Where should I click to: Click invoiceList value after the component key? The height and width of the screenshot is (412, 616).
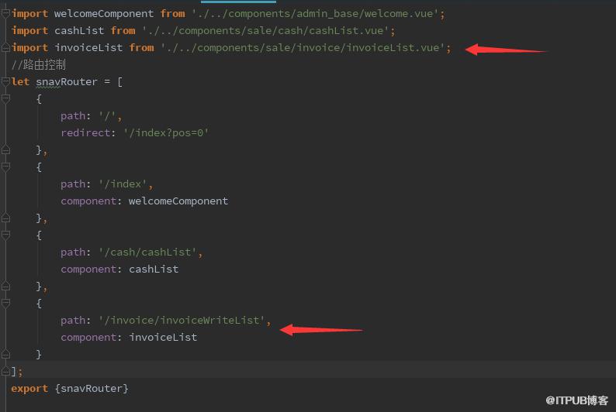click(x=163, y=338)
